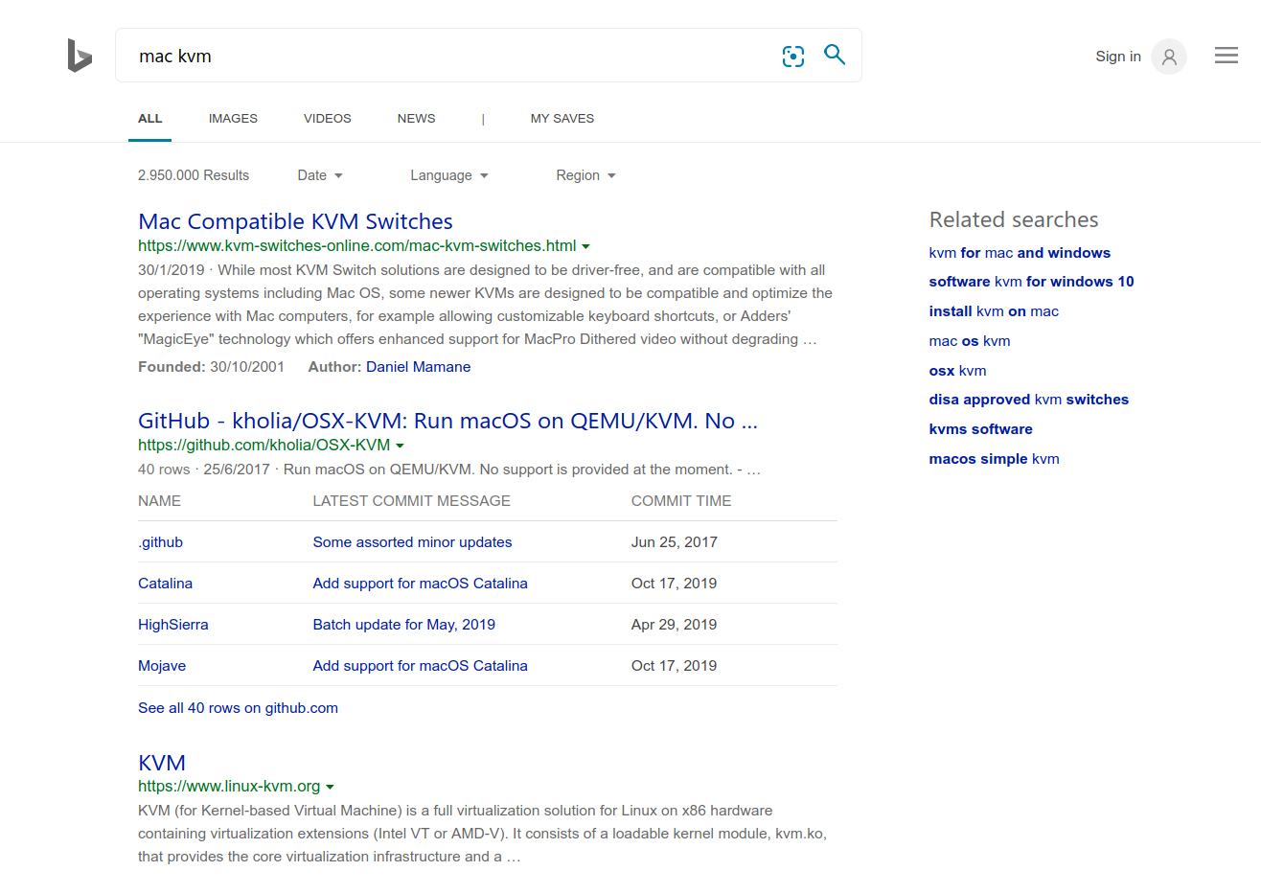1261x894 pixels.
Task: Click the Jun 25, 2017 commit time
Action: coord(674,542)
